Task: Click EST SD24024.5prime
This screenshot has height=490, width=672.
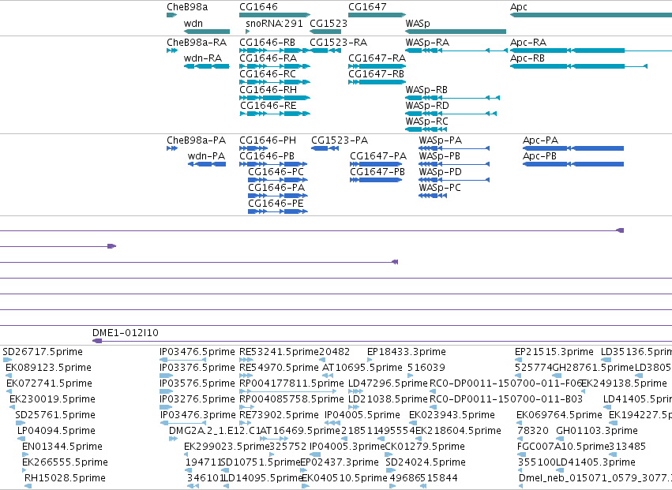Action: point(391,470)
